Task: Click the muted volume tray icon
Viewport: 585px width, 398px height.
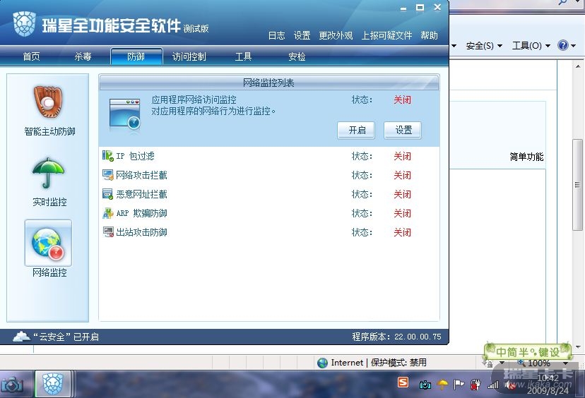Action: point(509,385)
